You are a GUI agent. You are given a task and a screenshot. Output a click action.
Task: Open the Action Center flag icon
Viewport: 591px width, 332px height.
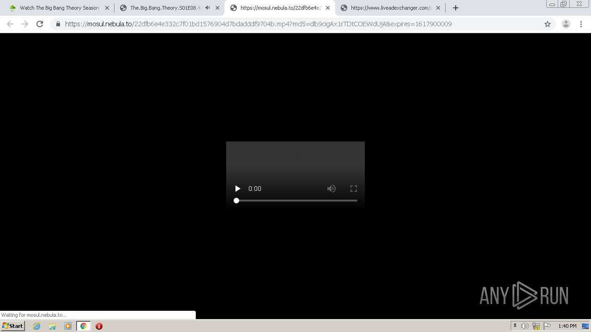547,326
